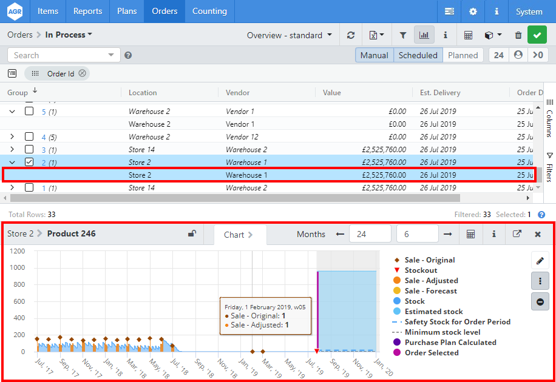Viewport: 556px width, 382px height.
Task: Open the settings gear in top bar
Action: point(473,12)
